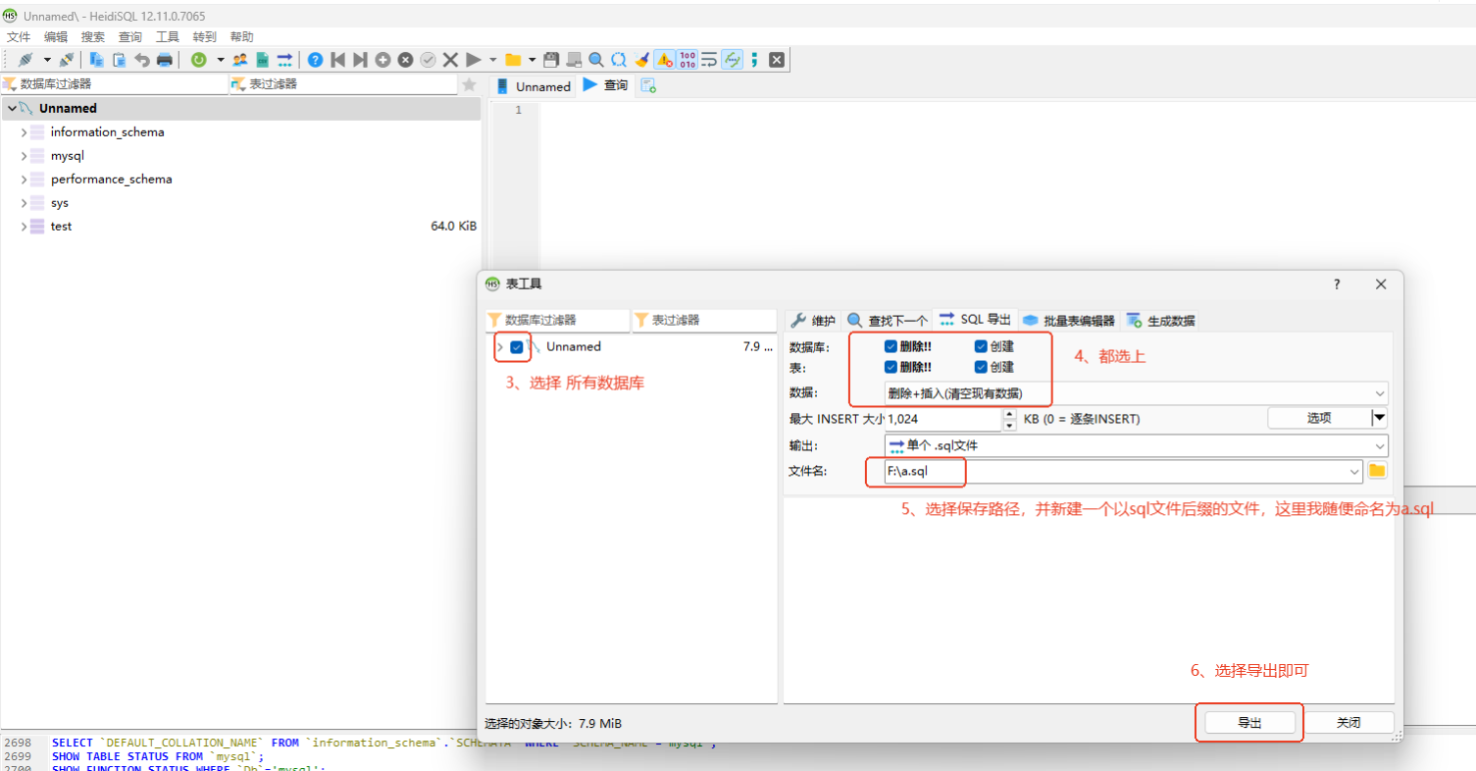
Task: Click the paste clipboard icon
Action: 120,60
